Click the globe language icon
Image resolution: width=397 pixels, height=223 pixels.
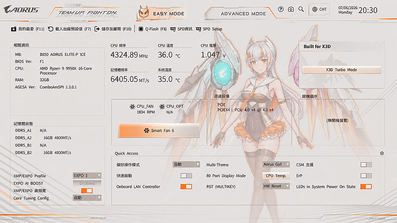315,9
